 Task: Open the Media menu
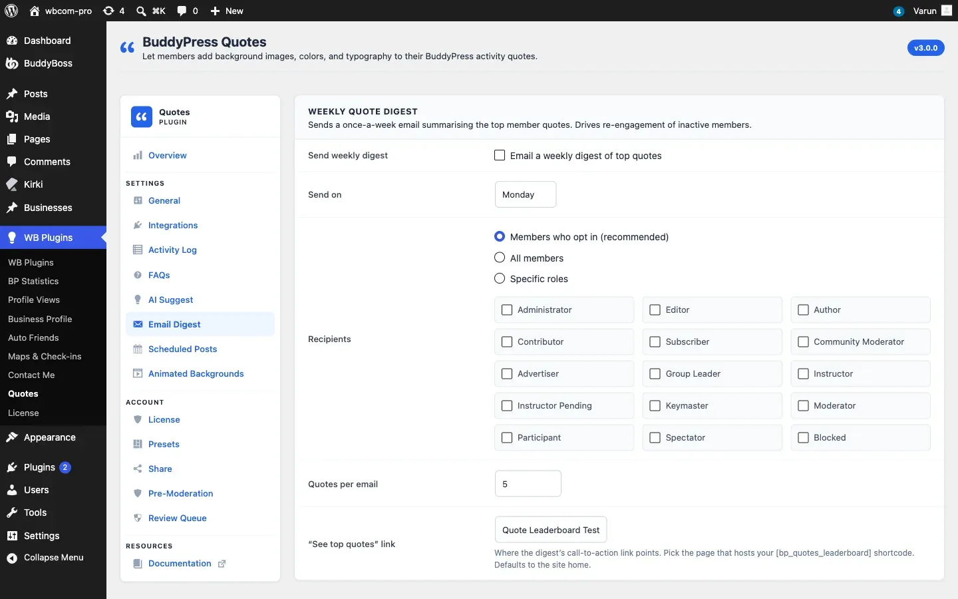click(x=53, y=116)
